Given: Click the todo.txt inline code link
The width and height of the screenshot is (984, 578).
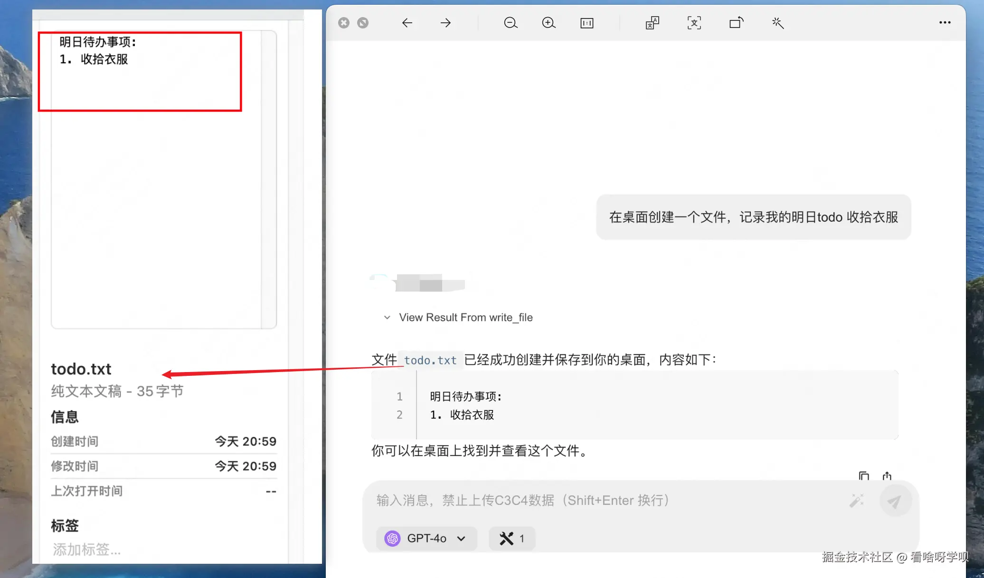Looking at the screenshot, I should click(x=430, y=360).
